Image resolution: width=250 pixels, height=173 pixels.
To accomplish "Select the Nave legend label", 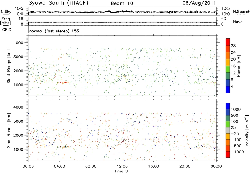I will [238, 22].
